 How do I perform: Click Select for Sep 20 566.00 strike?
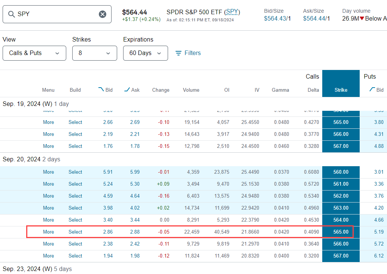75,244
